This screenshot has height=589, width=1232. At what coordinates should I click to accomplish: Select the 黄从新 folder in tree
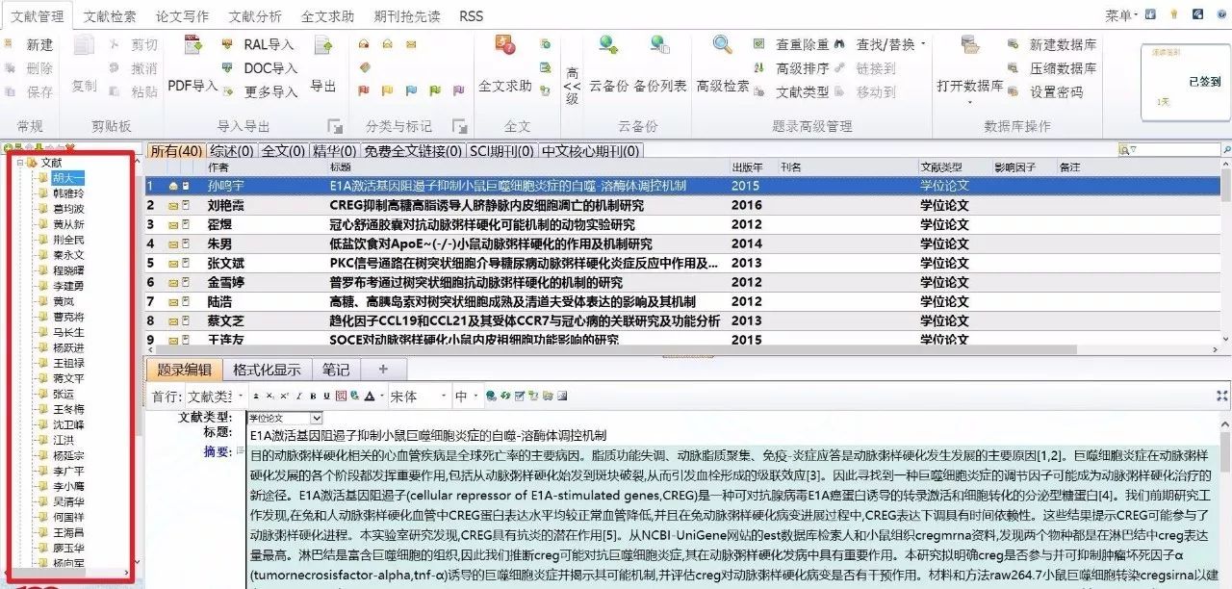point(68,223)
